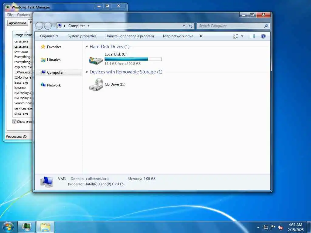Click the Memory 4.00 GB value

pyautogui.click(x=149, y=179)
